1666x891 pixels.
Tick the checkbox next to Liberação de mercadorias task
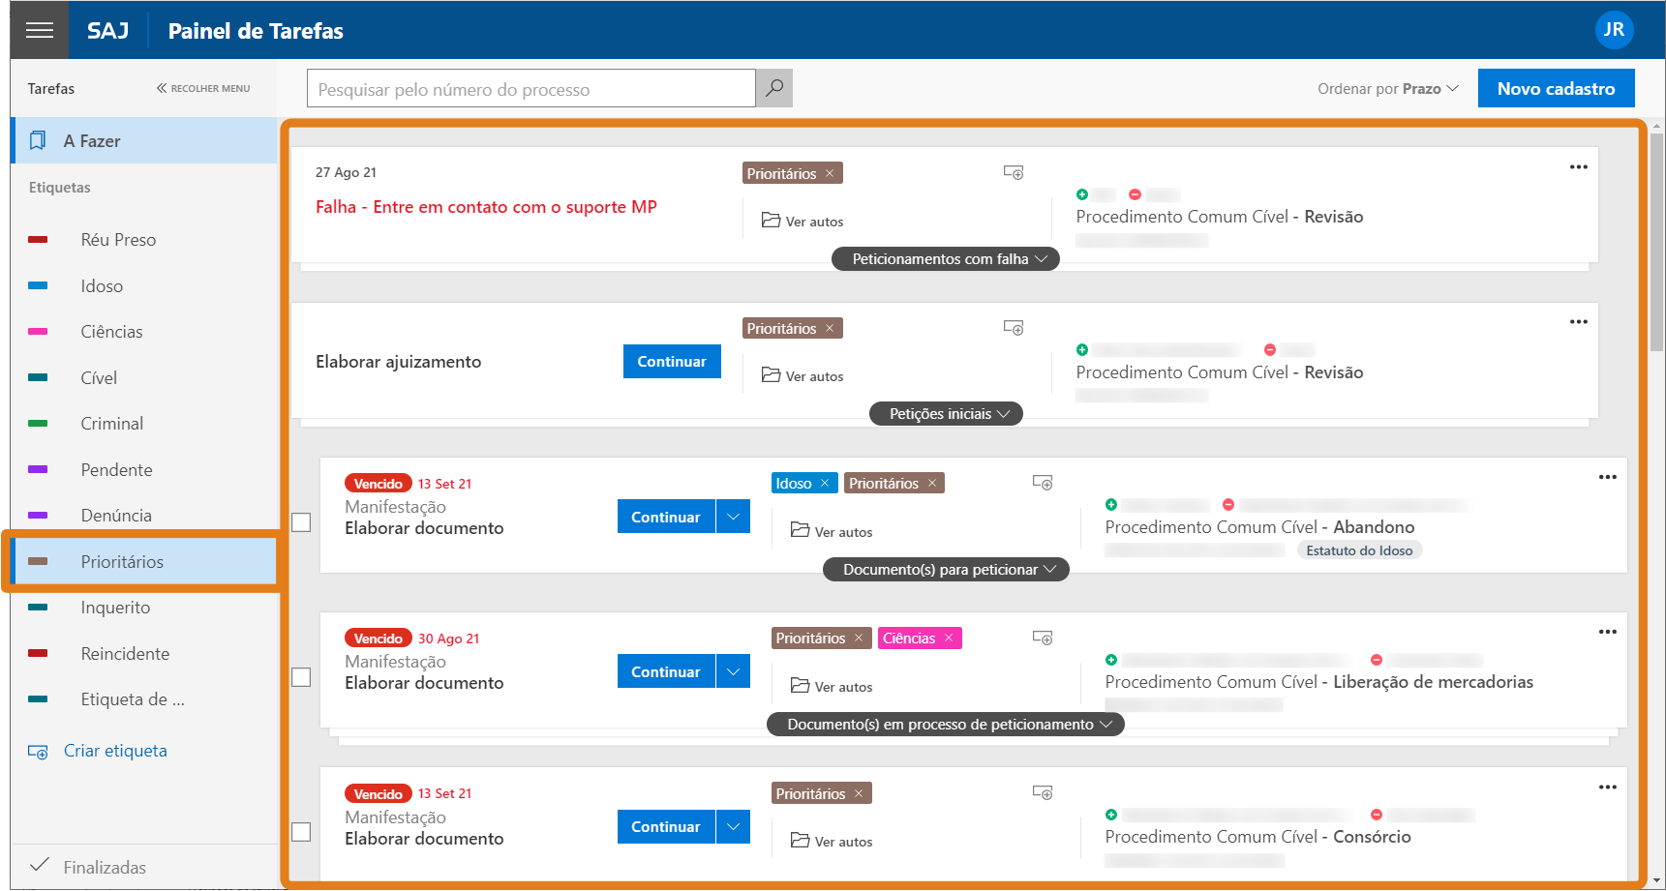click(301, 677)
